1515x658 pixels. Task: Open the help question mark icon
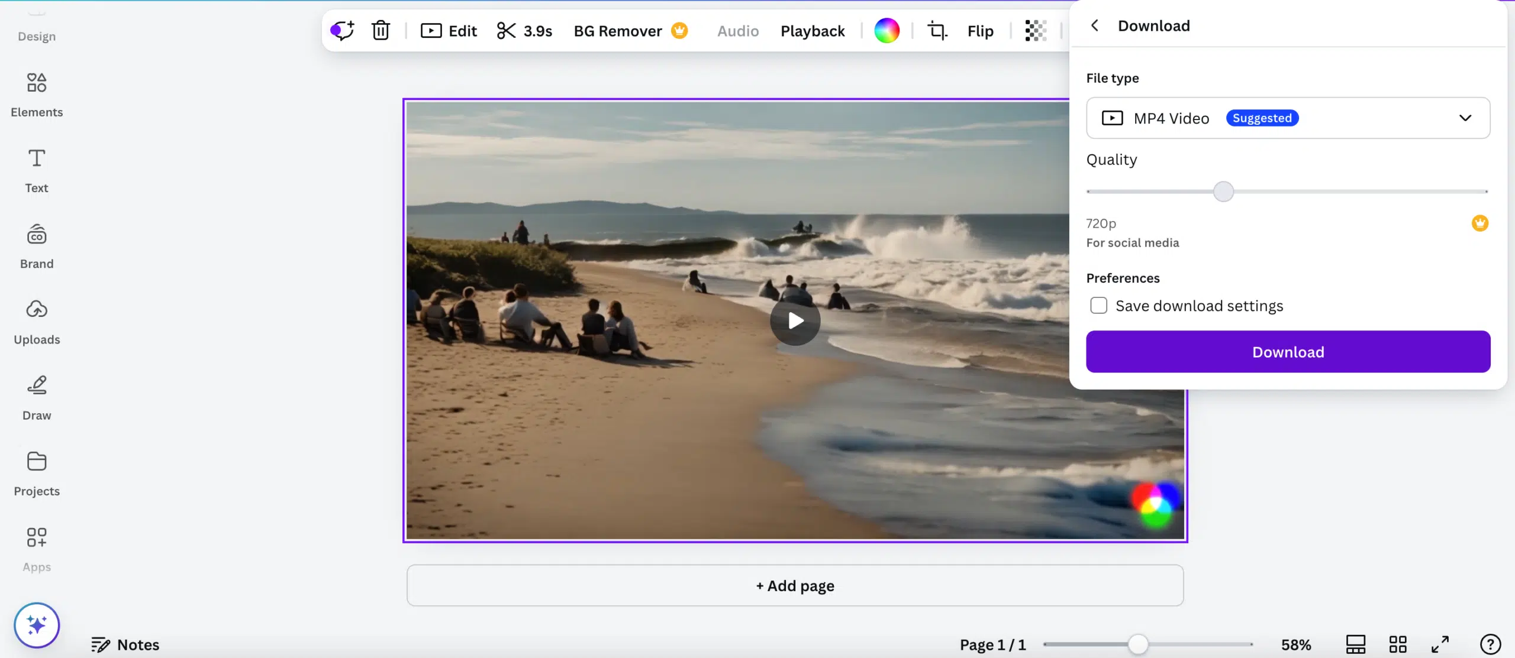pyautogui.click(x=1490, y=644)
